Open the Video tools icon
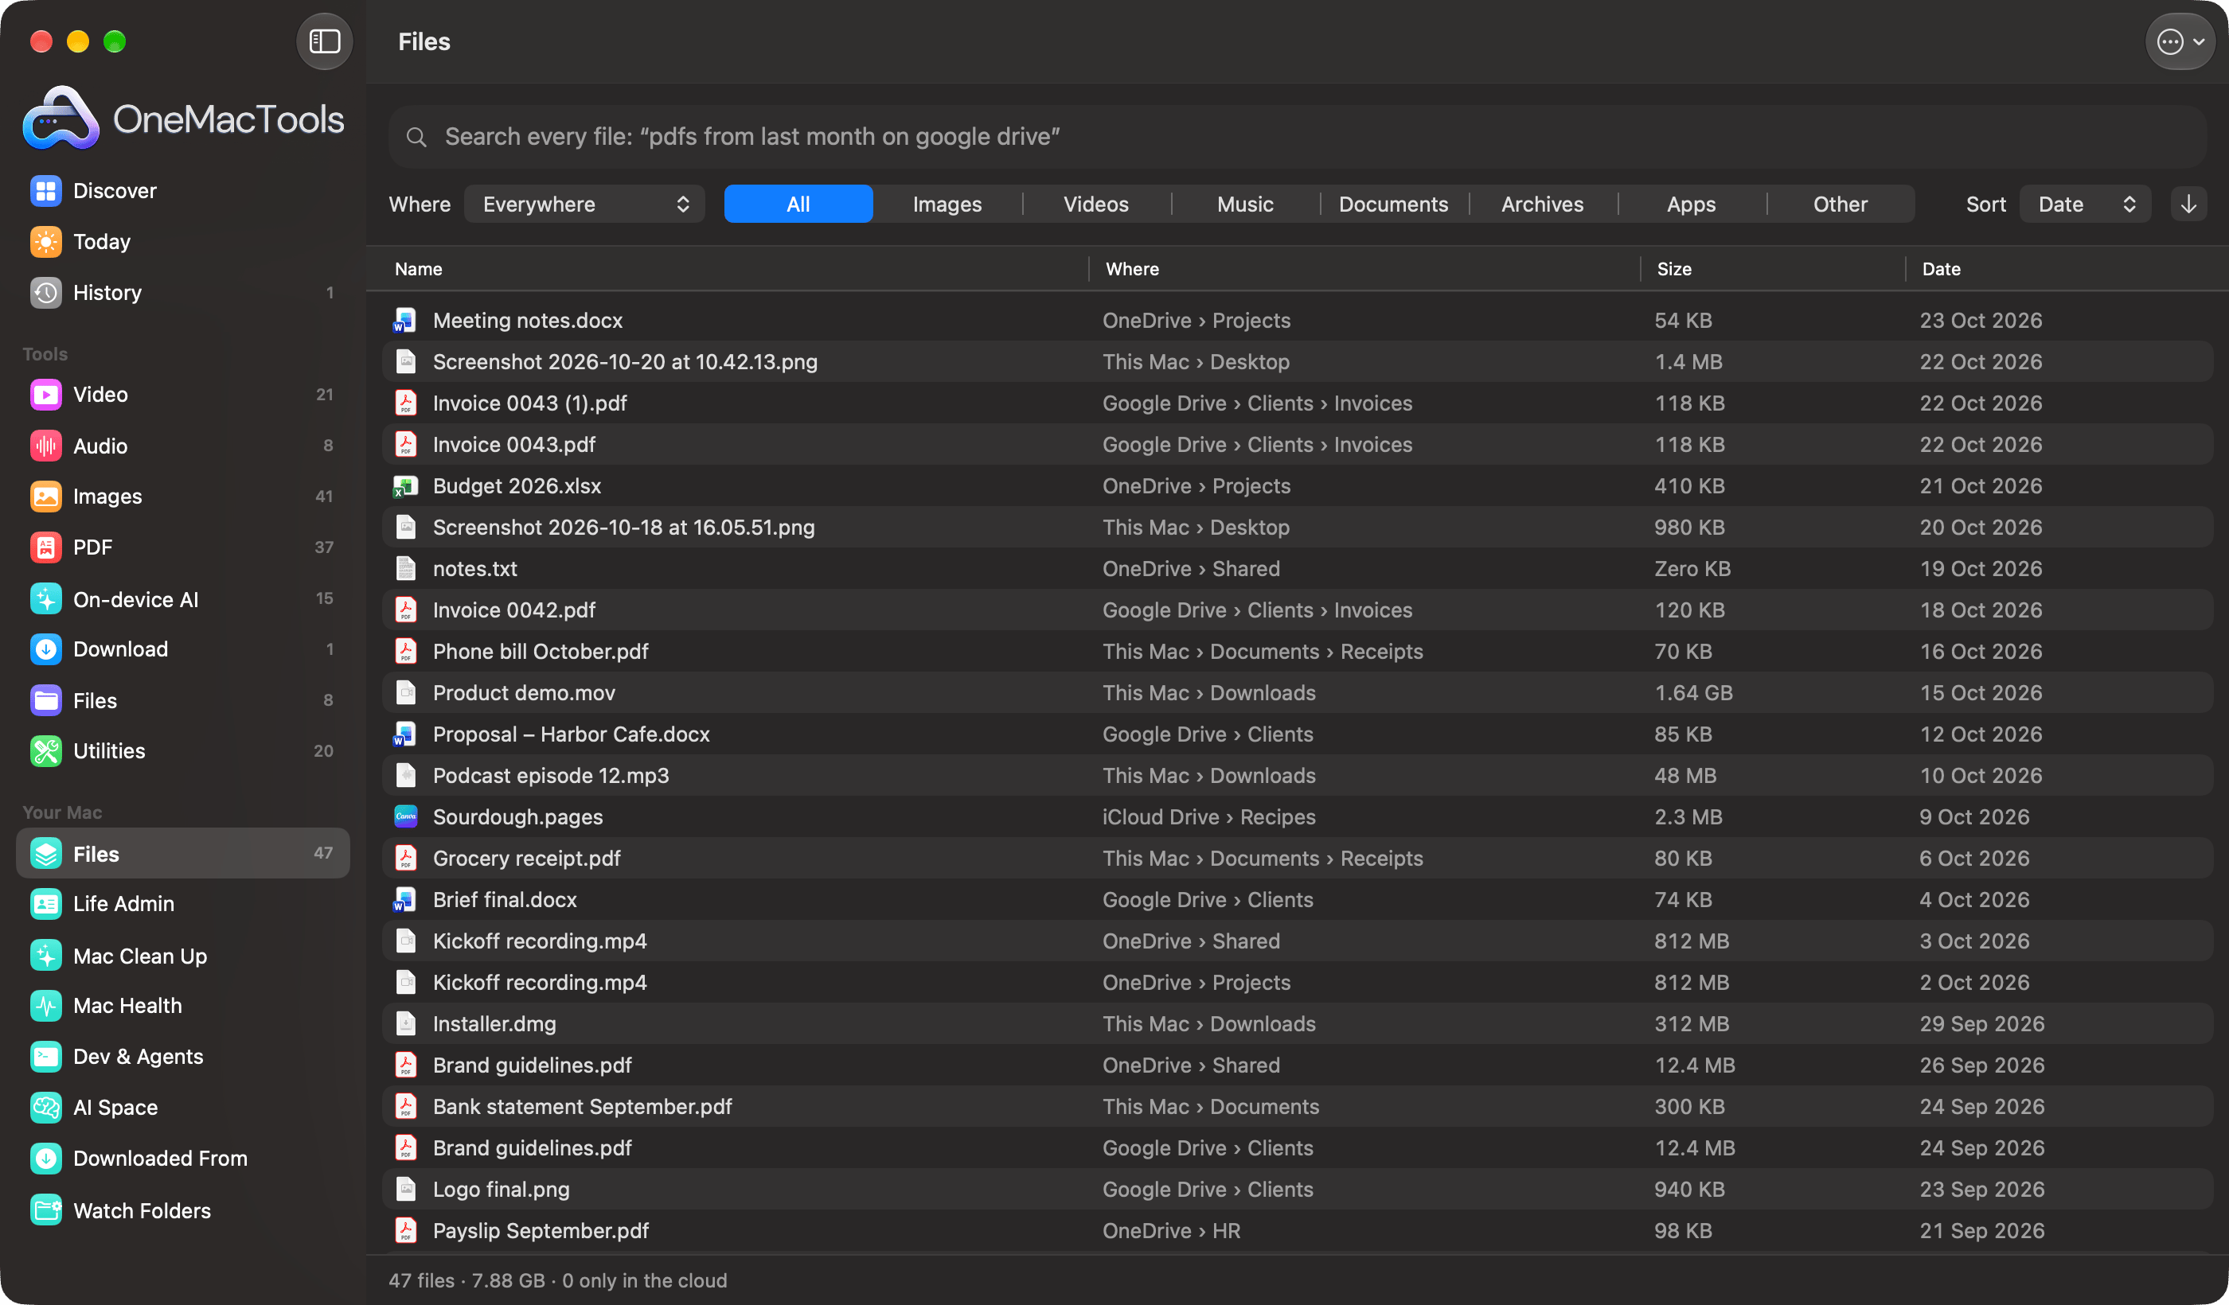This screenshot has width=2229, height=1305. pyautogui.click(x=46, y=395)
